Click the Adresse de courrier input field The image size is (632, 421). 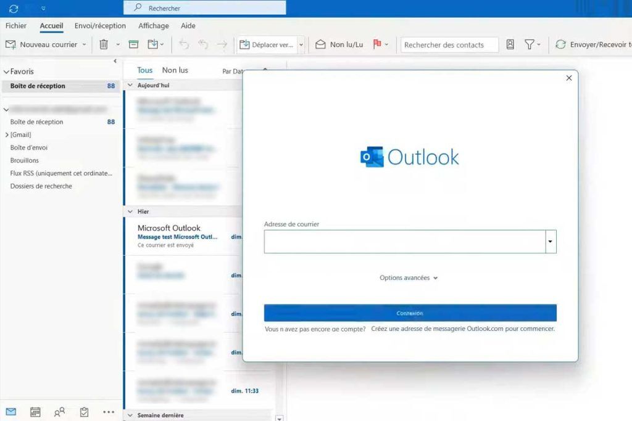(405, 242)
